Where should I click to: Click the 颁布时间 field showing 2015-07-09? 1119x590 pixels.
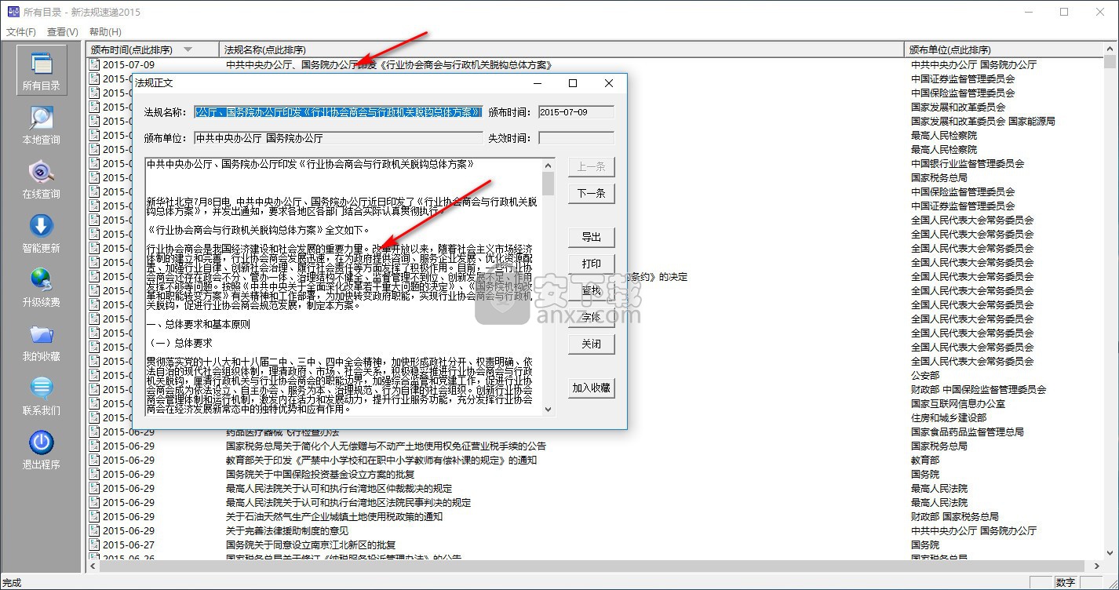point(576,112)
